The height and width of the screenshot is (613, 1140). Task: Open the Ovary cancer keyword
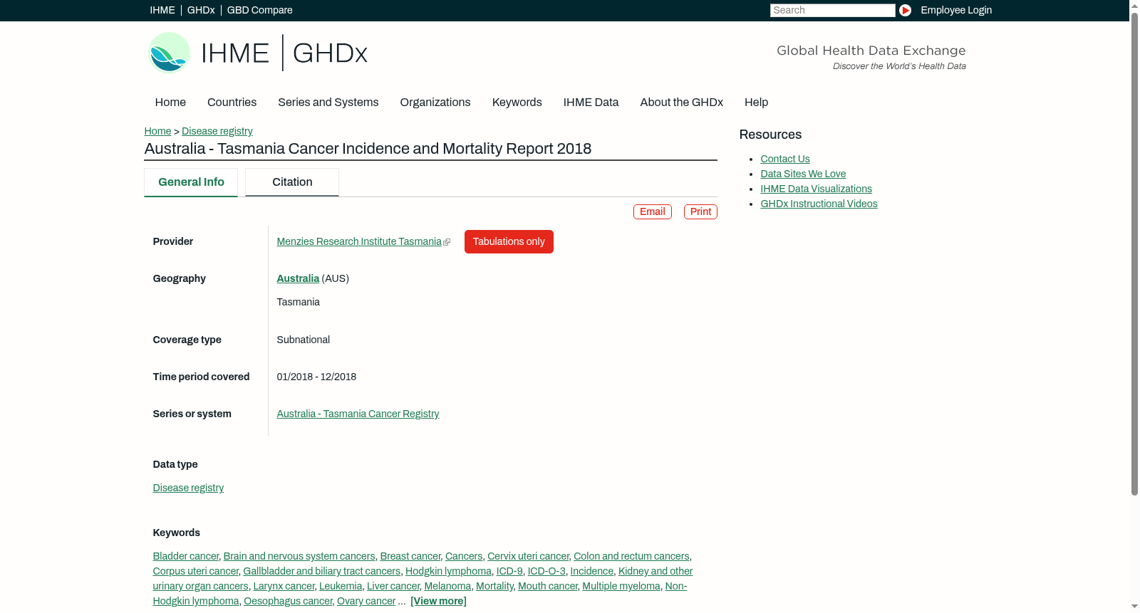(x=366, y=601)
